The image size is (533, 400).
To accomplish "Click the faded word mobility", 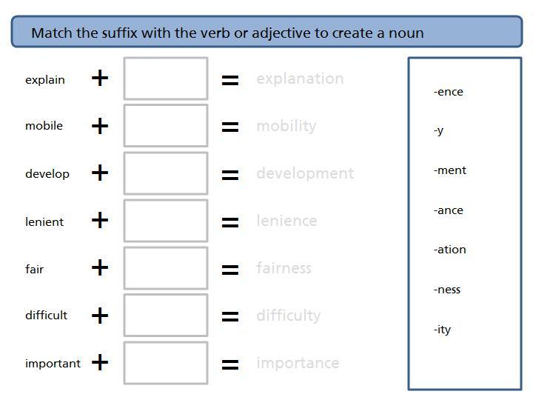I will click(x=286, y=127).
